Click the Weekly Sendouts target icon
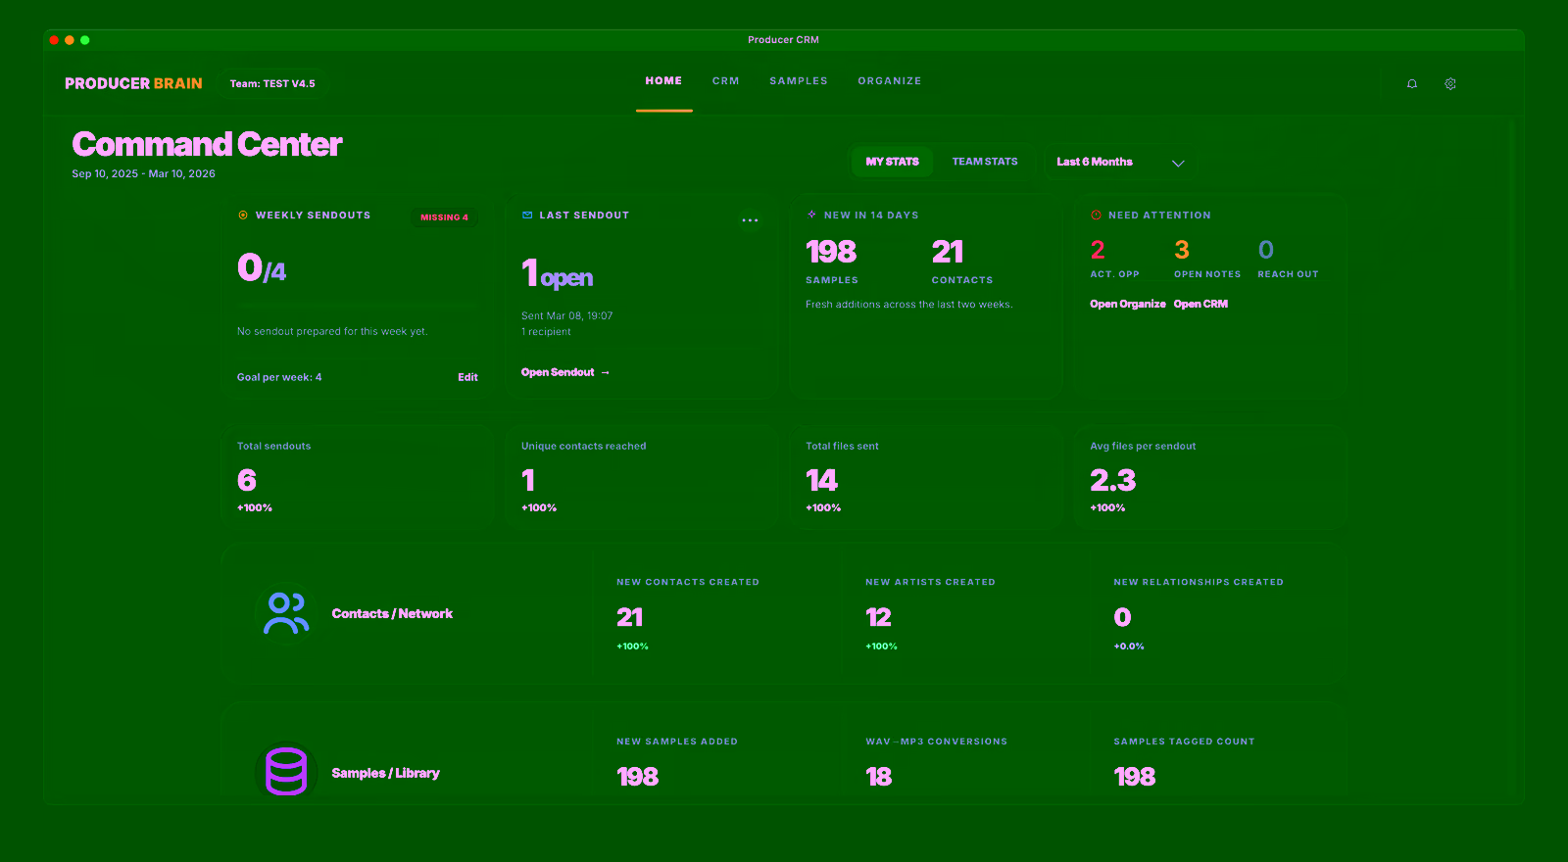Viewport: 1568px width, 862px height. click(243, 215)
